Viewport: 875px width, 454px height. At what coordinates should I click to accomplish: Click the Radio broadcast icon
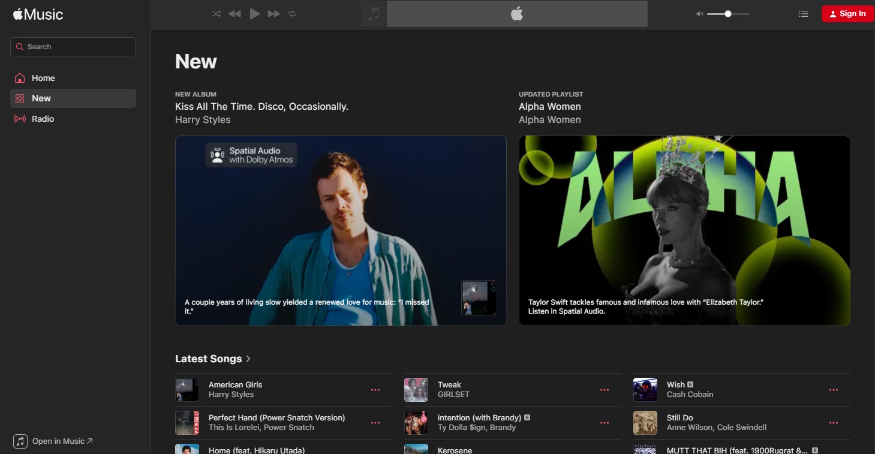click(x=20, y=119)
